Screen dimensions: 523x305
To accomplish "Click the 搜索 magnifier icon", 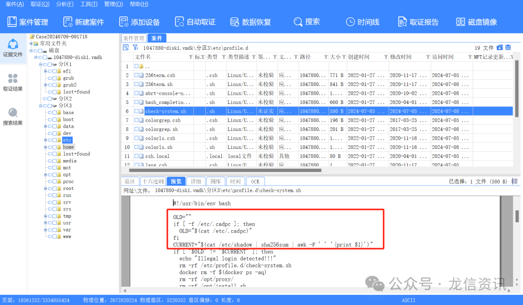I will coord(298,22).
